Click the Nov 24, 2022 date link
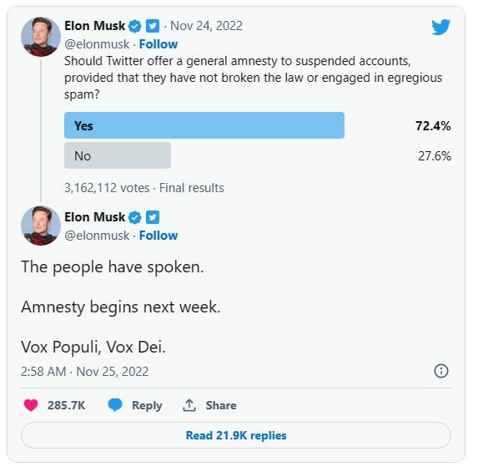The image size is (488, 472). click(x=206, y=26)
